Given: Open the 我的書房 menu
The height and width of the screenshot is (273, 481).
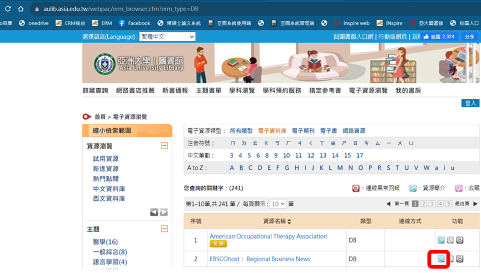Looking at the screenshot, I should 408,90.
